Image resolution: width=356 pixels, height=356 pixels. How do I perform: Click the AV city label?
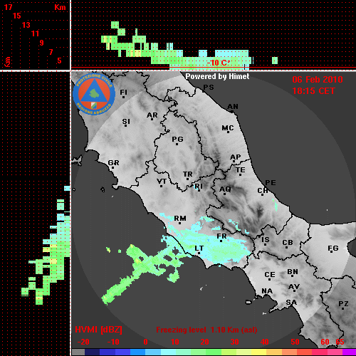coord(294,287)
